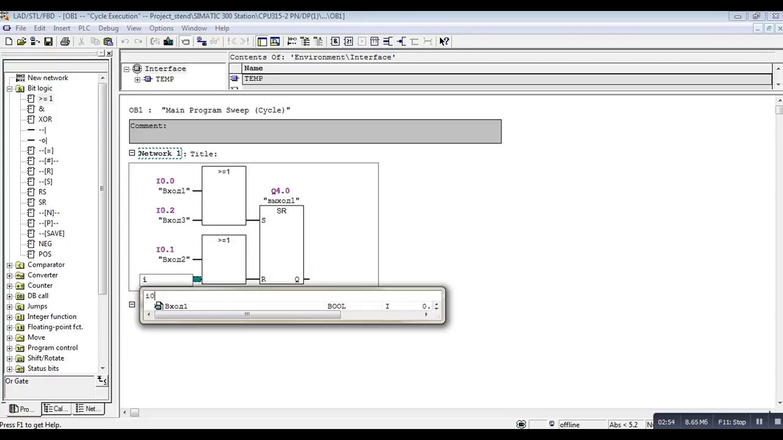
Task: Click the Cut scissors toolbar icon
Action: [81, 42]
